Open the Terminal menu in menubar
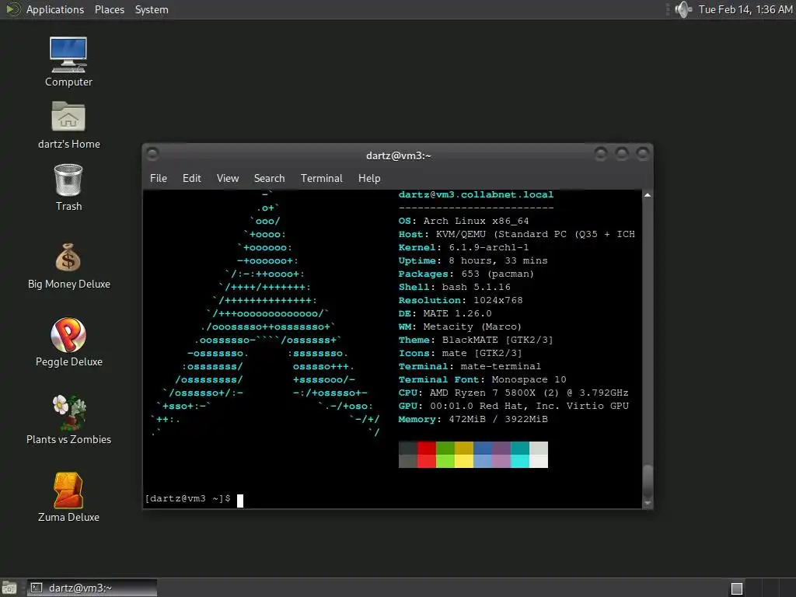The width and height of the screenshot is (796, 597). 321,178
